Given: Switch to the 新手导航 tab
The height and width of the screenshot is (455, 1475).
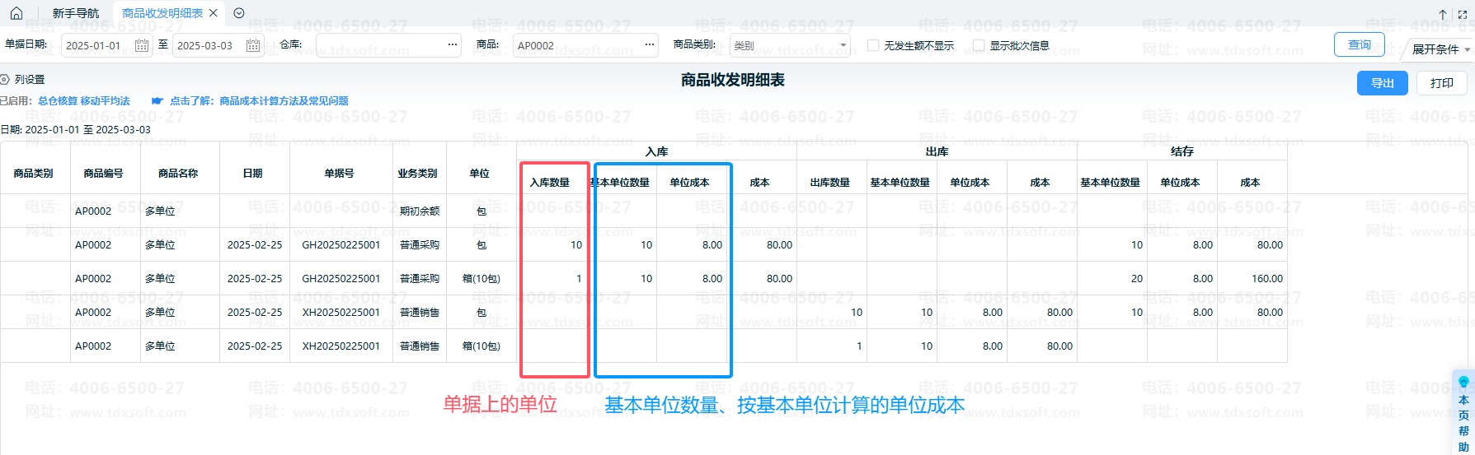Looking at the screenshot, I should coord(75,13).
